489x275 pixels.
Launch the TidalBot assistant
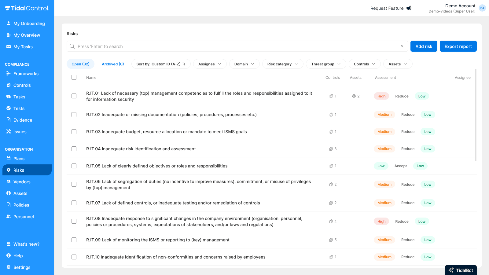(x=461, y=270)
